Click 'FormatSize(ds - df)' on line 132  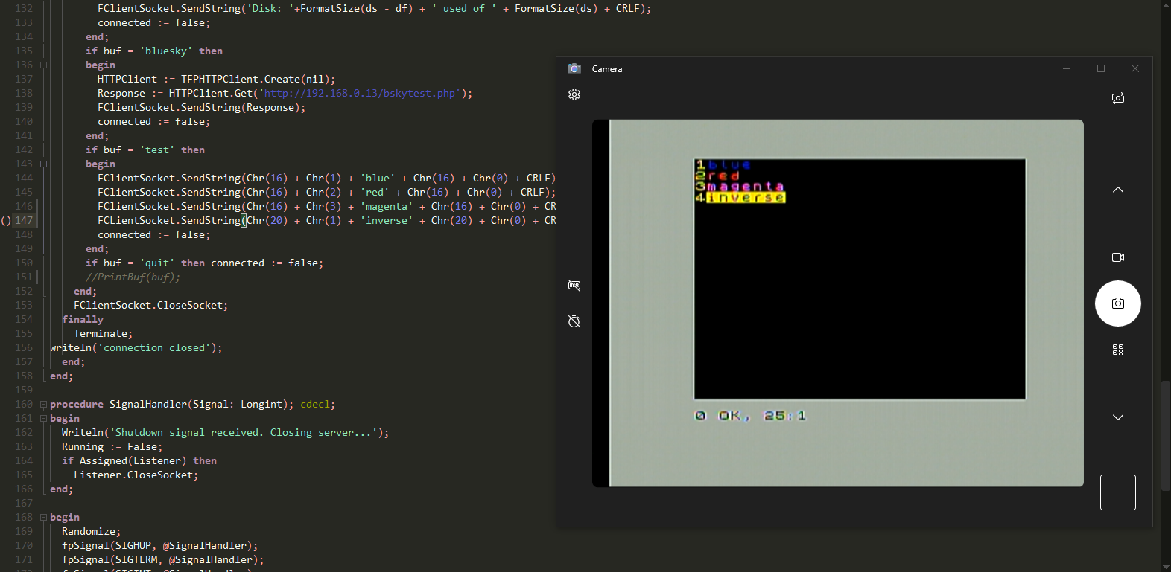click(x=357, y=9)
